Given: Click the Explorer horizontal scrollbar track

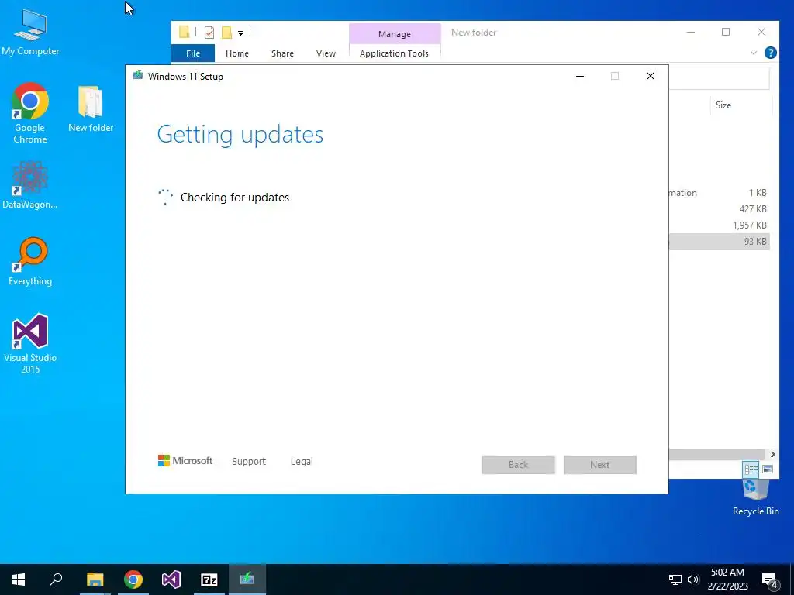Looking at the screenshot, I should click(716, 454).
